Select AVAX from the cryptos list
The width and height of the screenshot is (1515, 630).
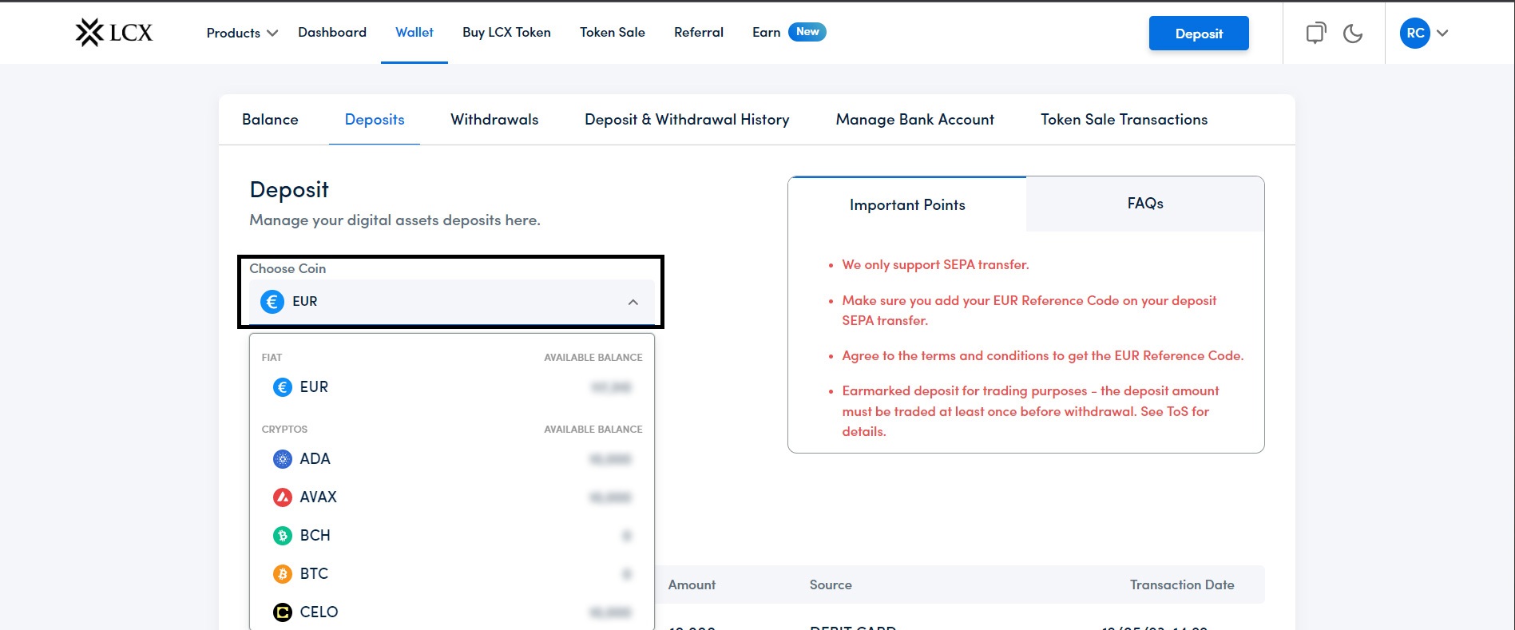[x=452, y=497]
